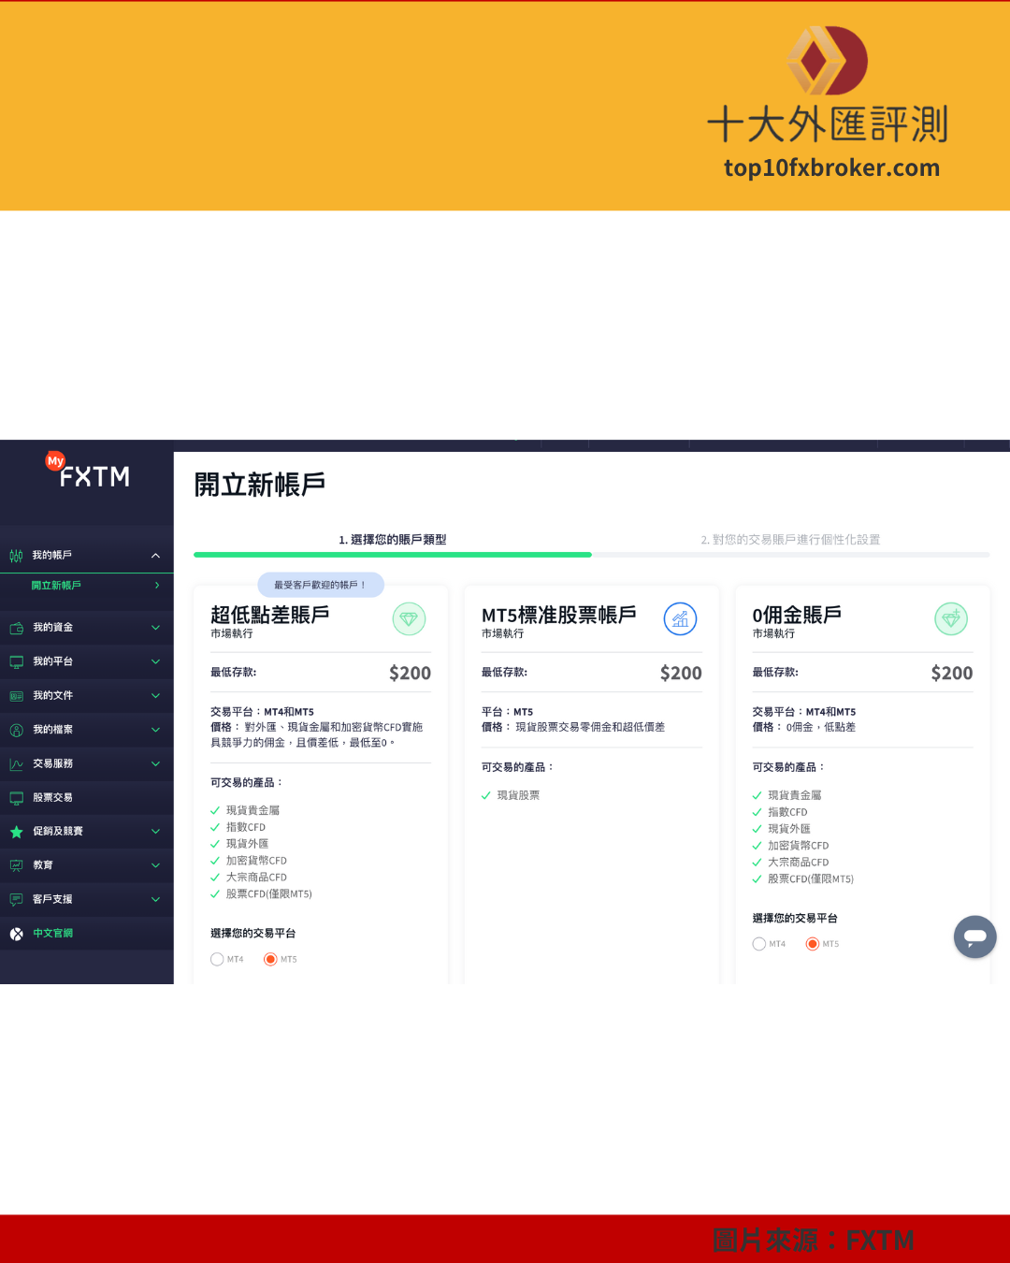Viewport: 1010px width, 1263px height.
Task: Expand the 我的資金 chevron
Action: click(x=155, y=628)
